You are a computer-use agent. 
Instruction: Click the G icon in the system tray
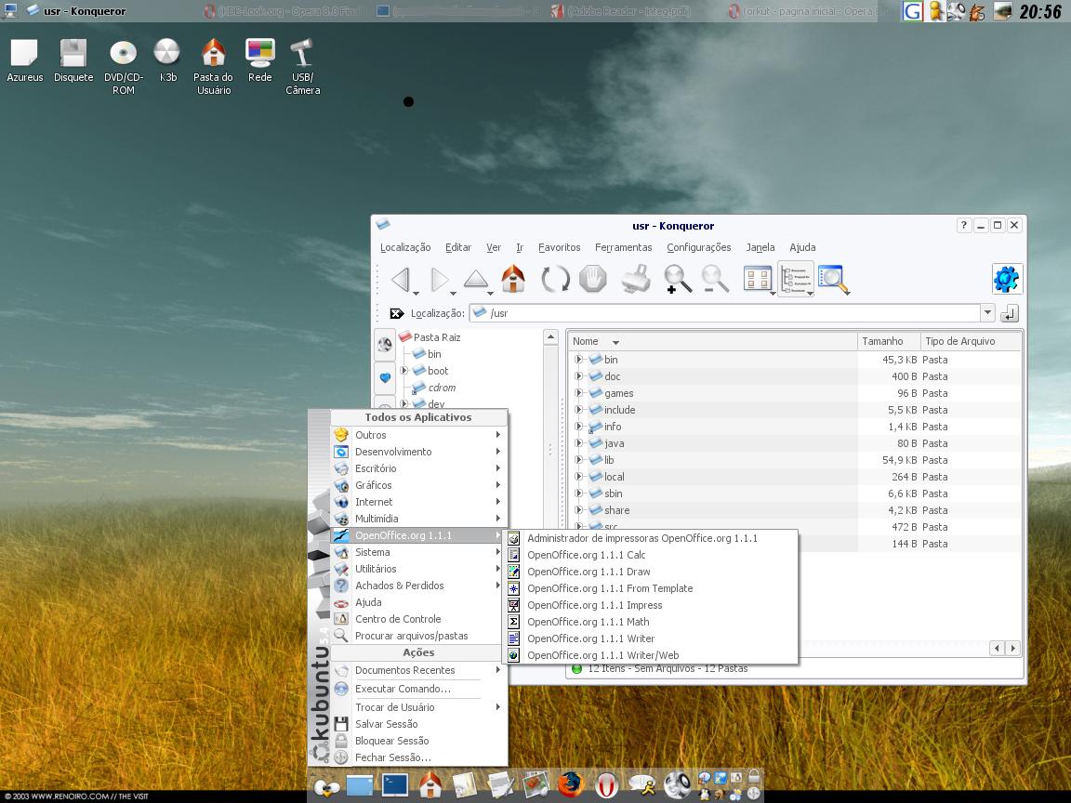913,11
